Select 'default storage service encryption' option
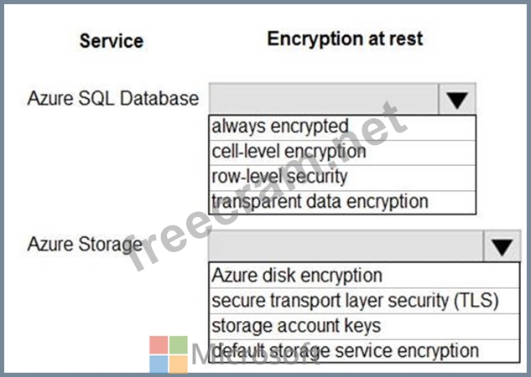531x377 pixels. pyautogui.click(x=364, y=351)
